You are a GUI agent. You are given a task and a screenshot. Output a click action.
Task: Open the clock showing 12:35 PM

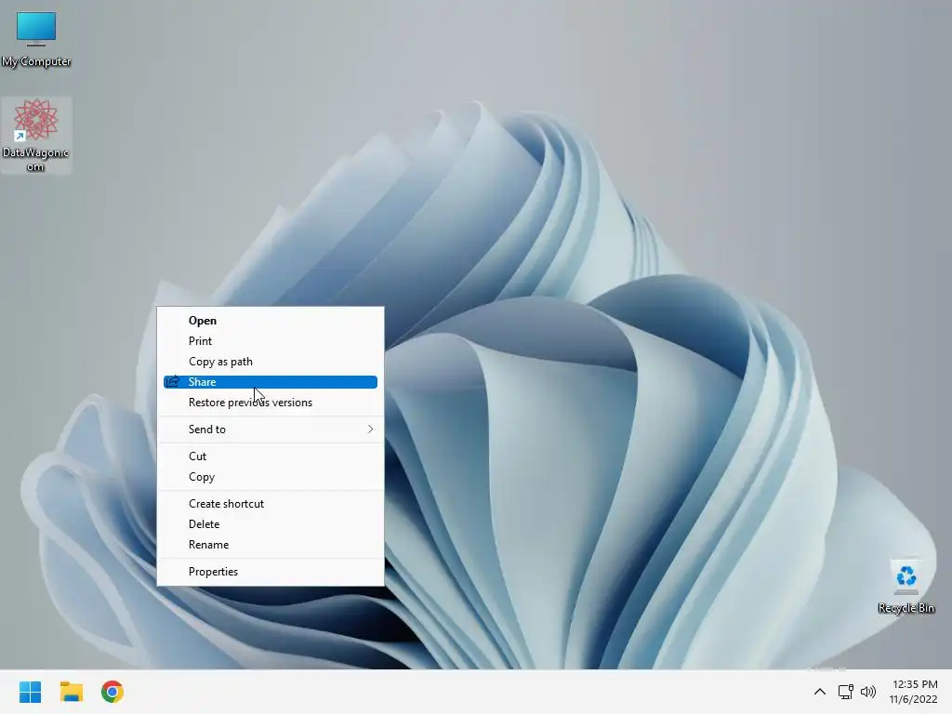pos(914,692)
